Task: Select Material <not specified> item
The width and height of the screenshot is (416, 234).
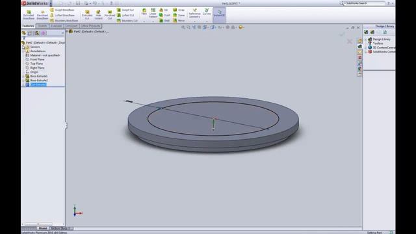Action: (x=45, y=55)
